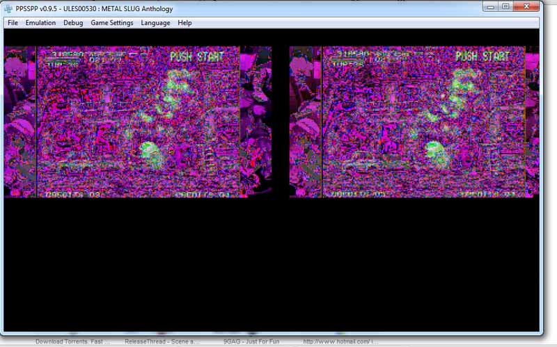Open the File menu
This screenshot has width=557, height=347.
(13, 23)
